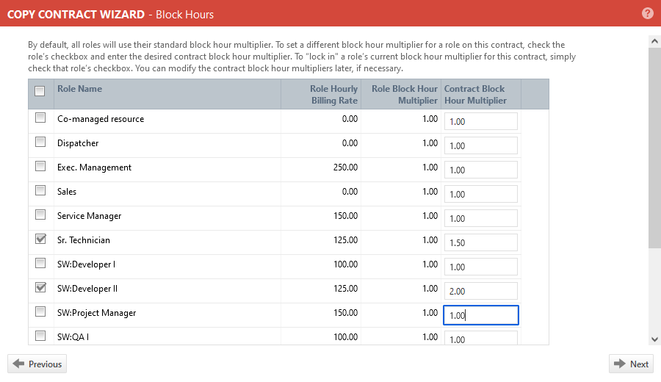This screenshot has width=661, height=382.
Task: Toggle the select-all checkbox in header
Action: click(x=40, y=91)
